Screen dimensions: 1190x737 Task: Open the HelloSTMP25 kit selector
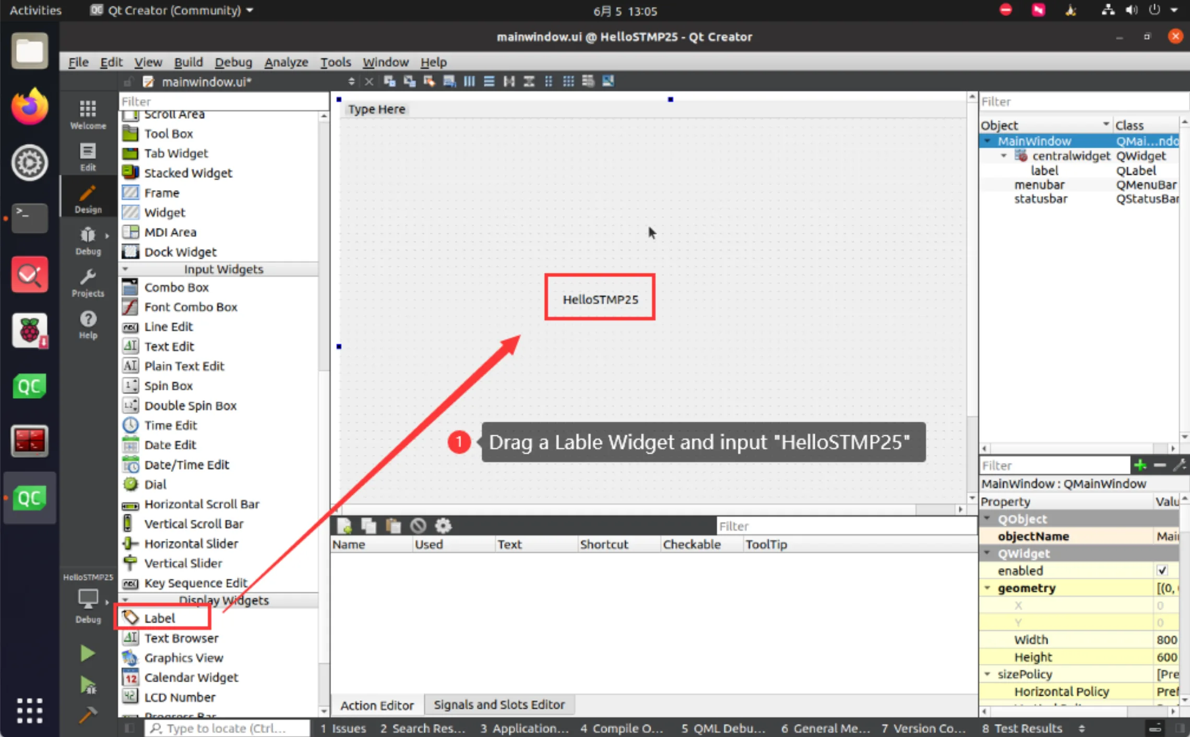[x=88, y=598]
